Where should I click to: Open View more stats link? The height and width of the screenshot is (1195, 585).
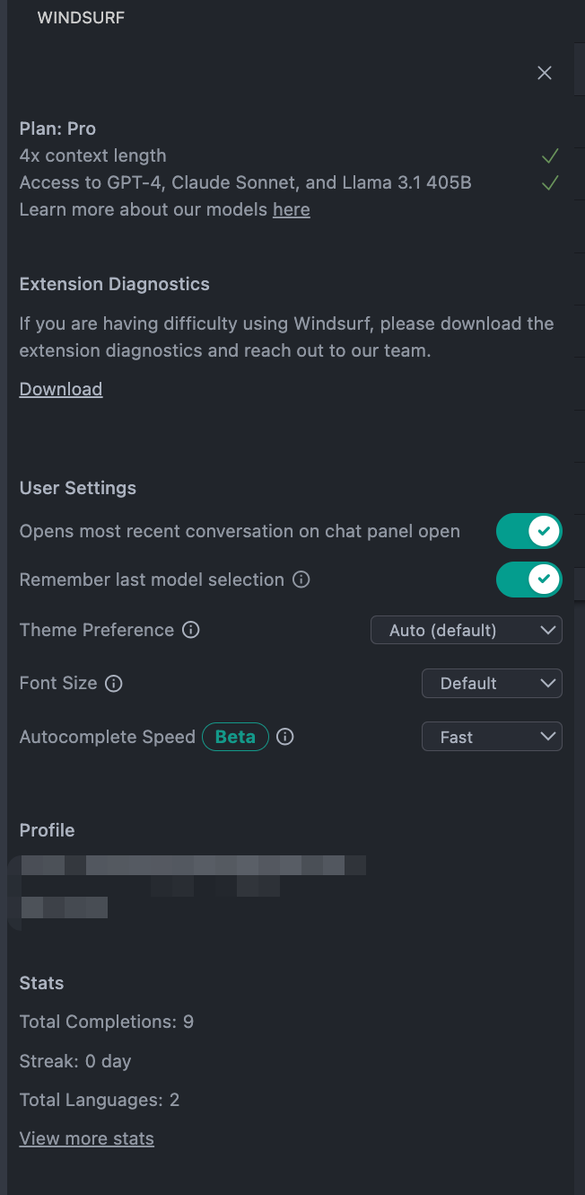[87, 1138]
